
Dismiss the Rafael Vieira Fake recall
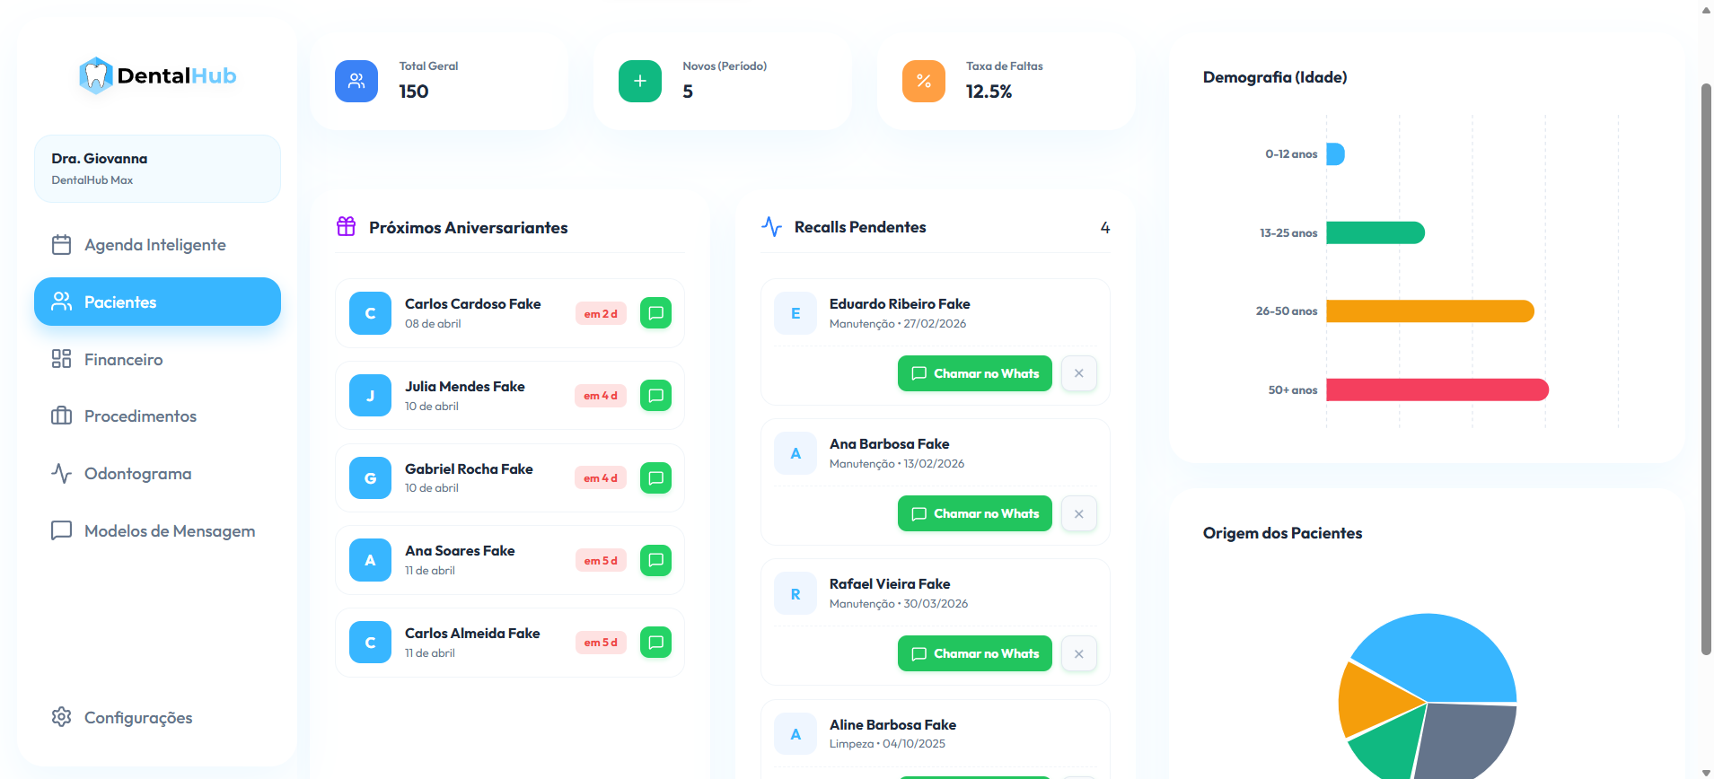(x=1078, y=653)
